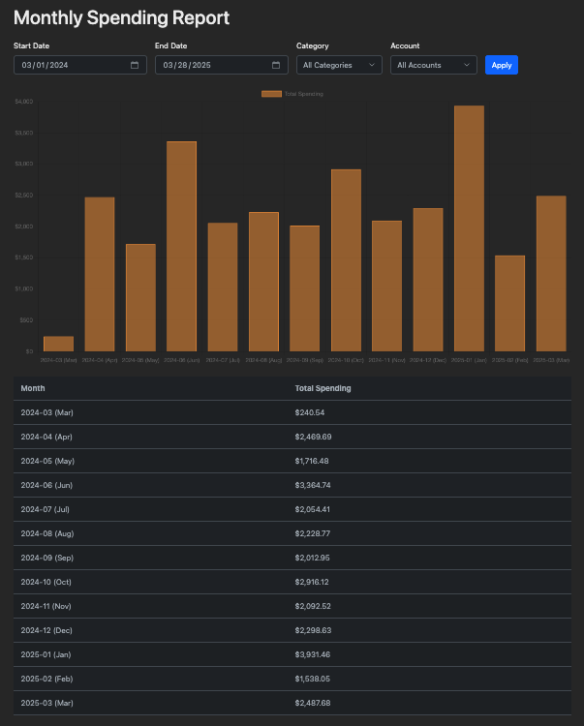Viewport: 584px width, 726px height.
Task: Click the Month column header
Action: 33,388
